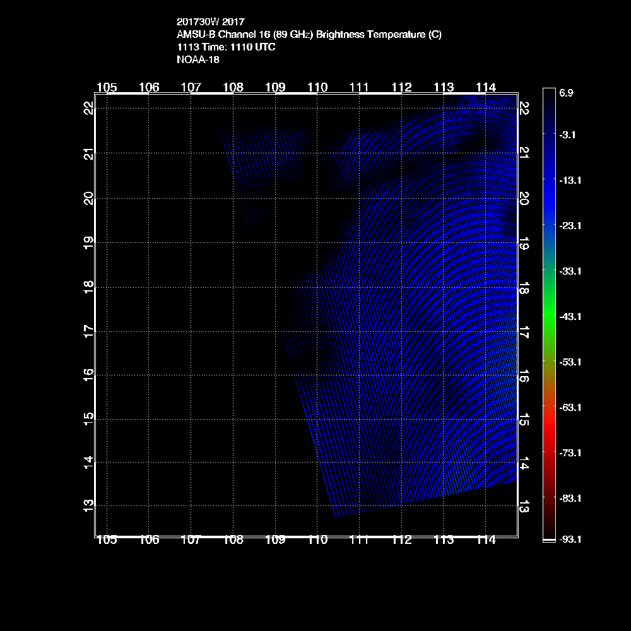This screenshot has height=631, width=631.
Task: Click the 6.9 maximum value on the colorbar
Action: pos(566,93)
